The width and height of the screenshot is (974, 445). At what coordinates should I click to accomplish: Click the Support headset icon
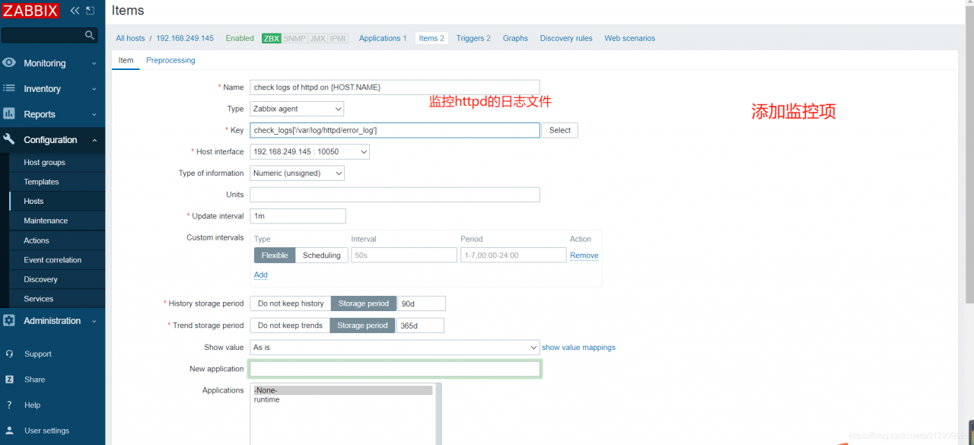click(x=9, y=354)
